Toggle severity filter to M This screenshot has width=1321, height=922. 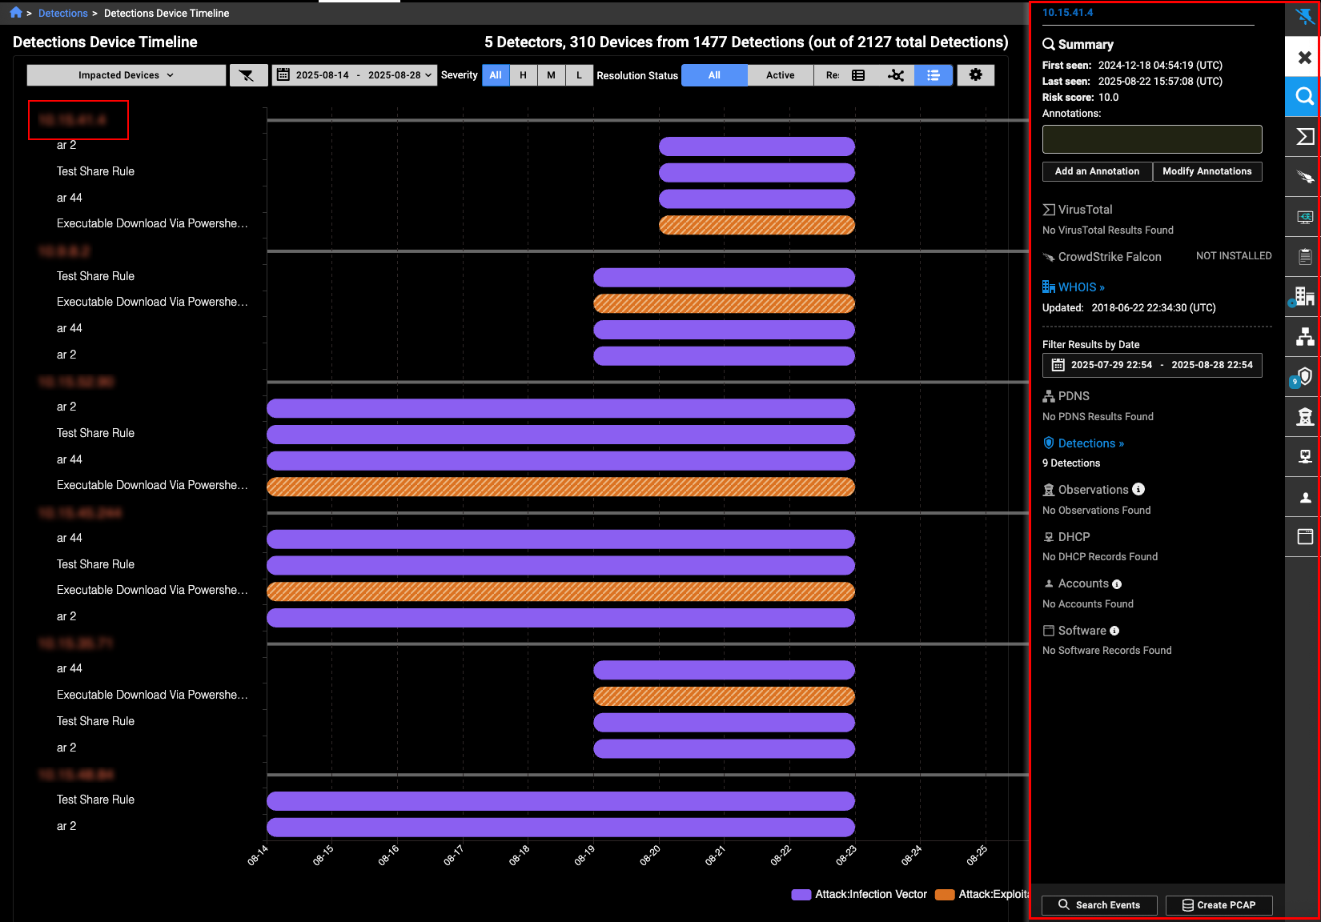click(551, 75)
